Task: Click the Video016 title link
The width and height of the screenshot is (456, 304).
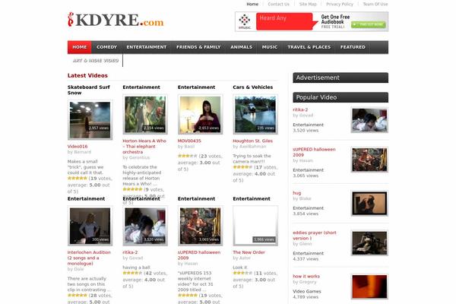Action: (x=78, y=147)
